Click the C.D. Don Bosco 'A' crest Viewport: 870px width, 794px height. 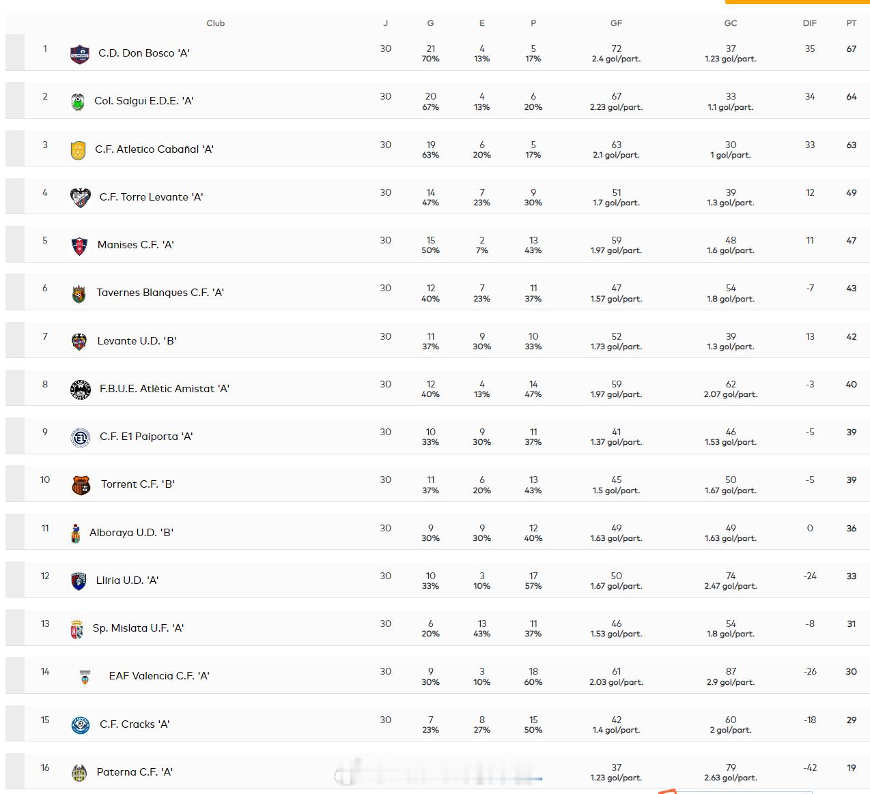(x=80, y=54)
